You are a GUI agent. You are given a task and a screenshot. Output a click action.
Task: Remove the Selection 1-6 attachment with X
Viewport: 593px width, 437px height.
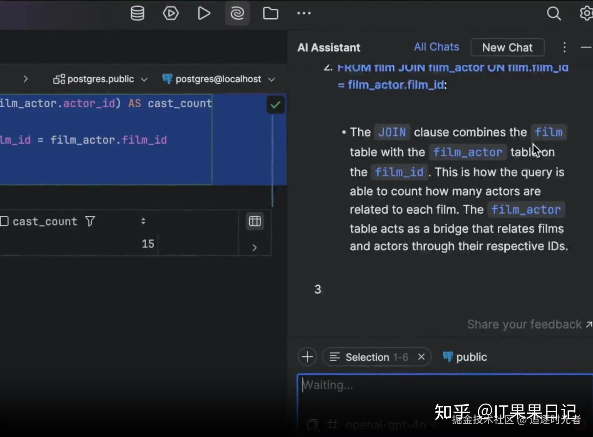point(421,357)
